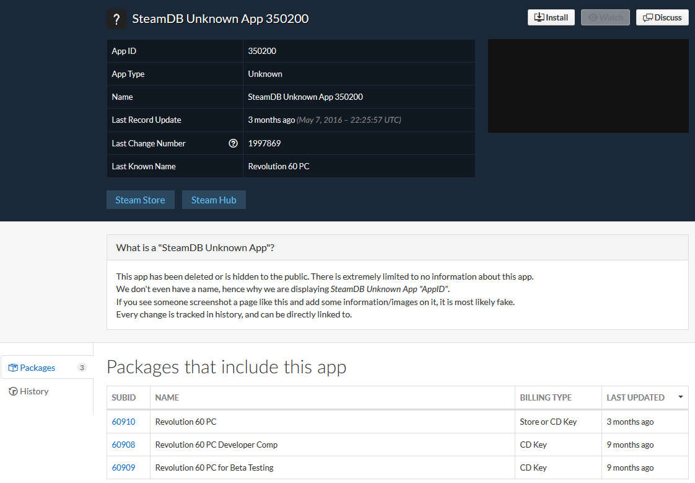Open package 60909 link
This screenshot has width=695, height=483.
123,468
